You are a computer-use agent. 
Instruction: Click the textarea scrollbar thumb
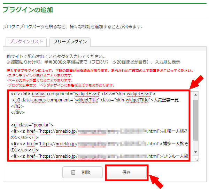195,120
